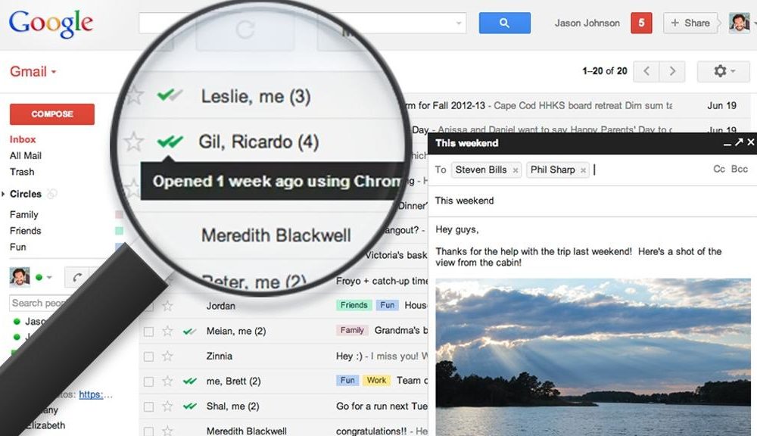Open the Inbox folder
Image resolution: width=757 pixels, height=436 pixels.
tap(23, 139)
